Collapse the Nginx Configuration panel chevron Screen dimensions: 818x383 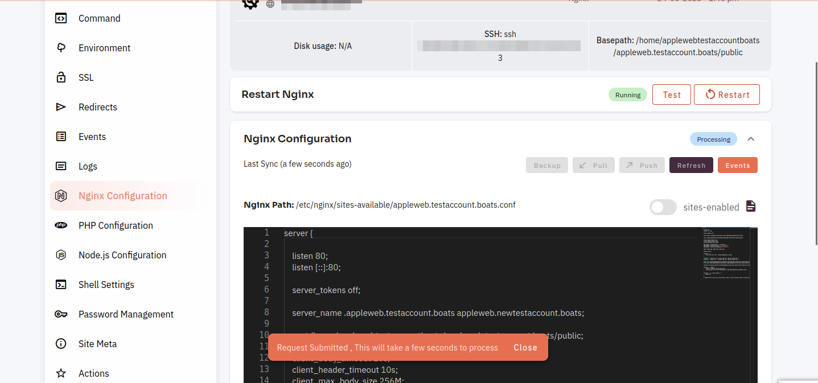pyautogui.click(x=751, y=139)
